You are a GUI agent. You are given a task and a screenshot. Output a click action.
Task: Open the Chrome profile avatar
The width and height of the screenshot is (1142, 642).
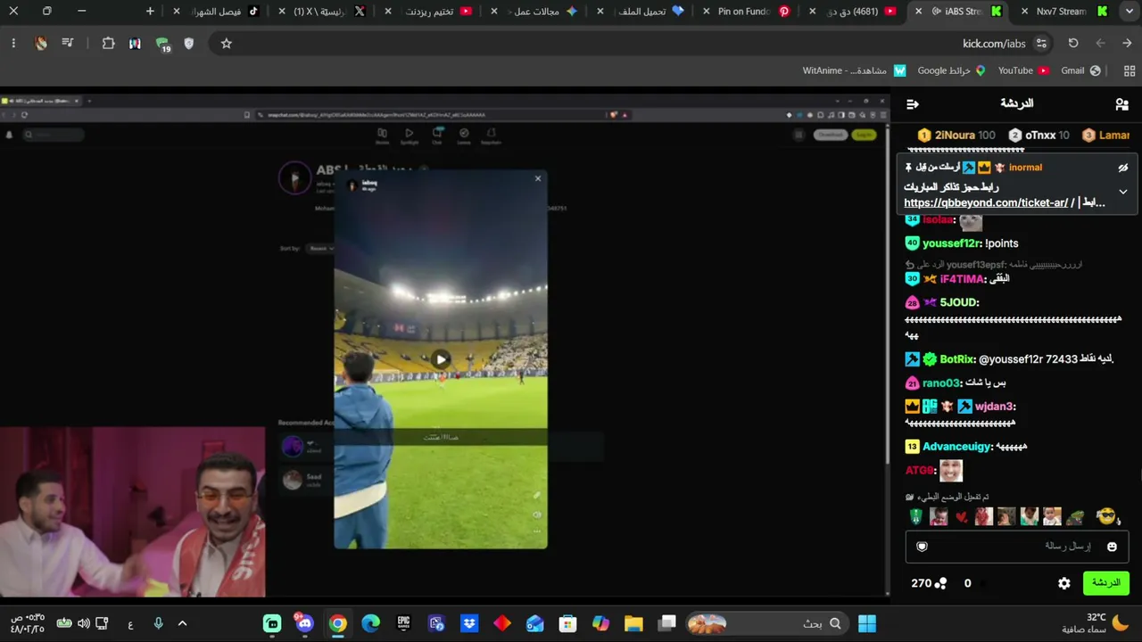(x=41, y=44)
